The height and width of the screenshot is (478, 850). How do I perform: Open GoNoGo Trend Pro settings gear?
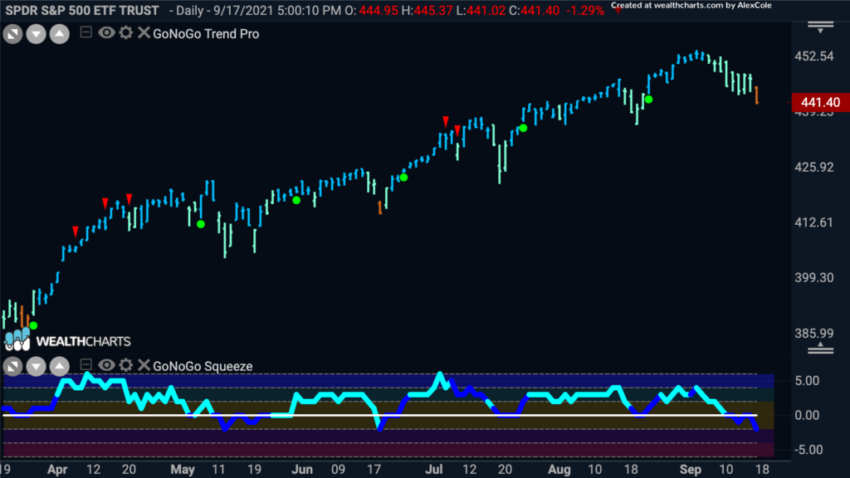click(x=126, y=32)
